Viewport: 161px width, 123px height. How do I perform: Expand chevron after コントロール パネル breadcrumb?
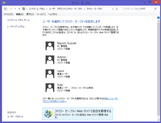point(47,9)
